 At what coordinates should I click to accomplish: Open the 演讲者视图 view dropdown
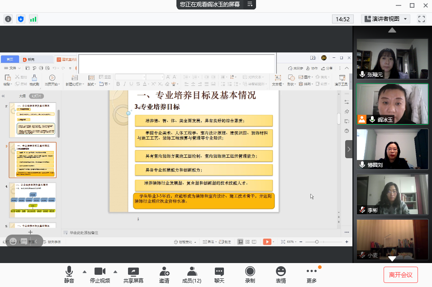click(x=385, y=19)
